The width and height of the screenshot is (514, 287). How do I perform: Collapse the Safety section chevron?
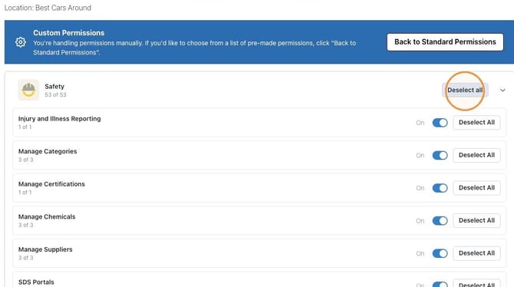tap(502, 91)
